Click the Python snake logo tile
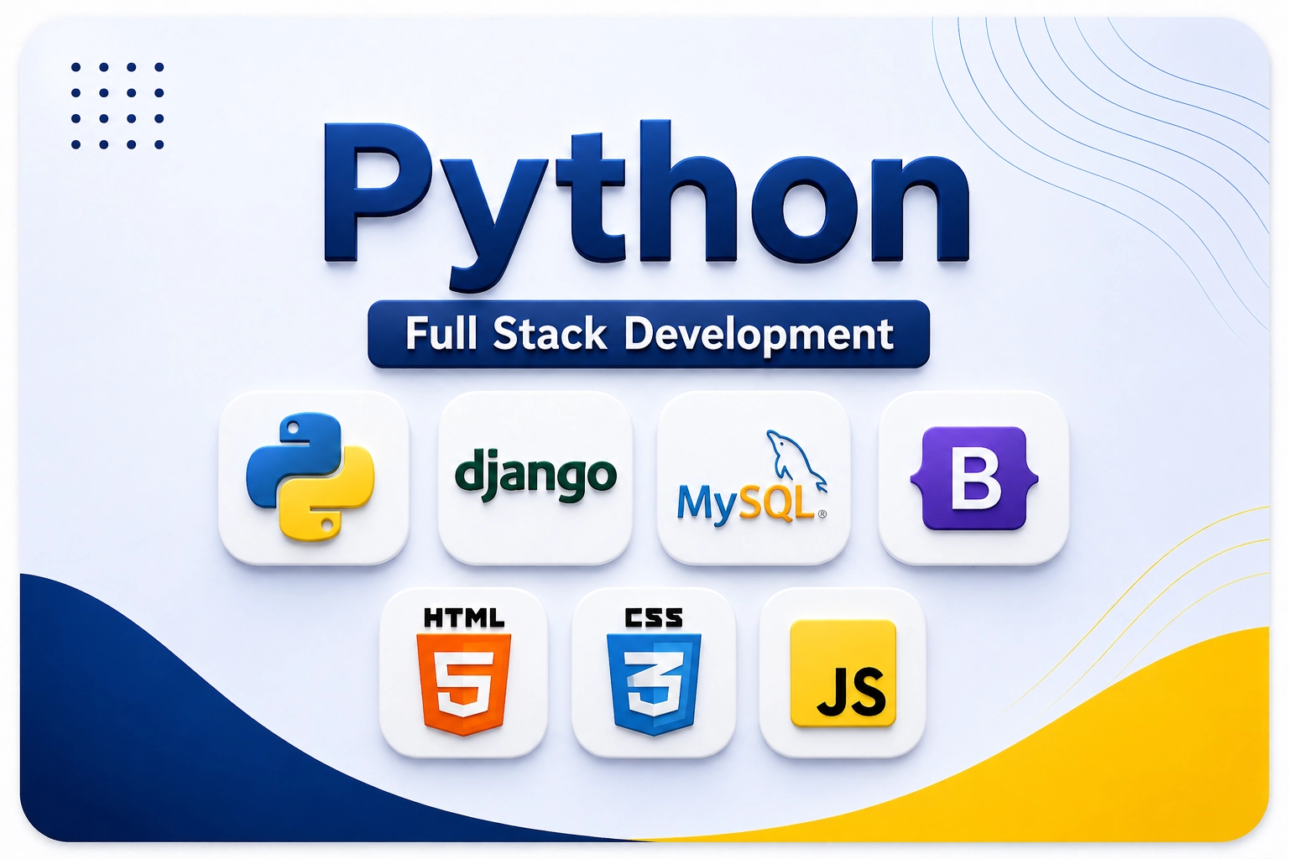This screenshot has width=1289, height=859. [x=314, y=477]
